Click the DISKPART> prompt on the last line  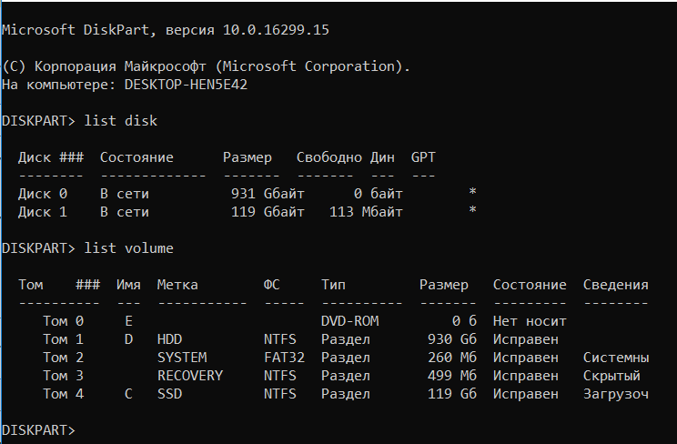[39, 429]
